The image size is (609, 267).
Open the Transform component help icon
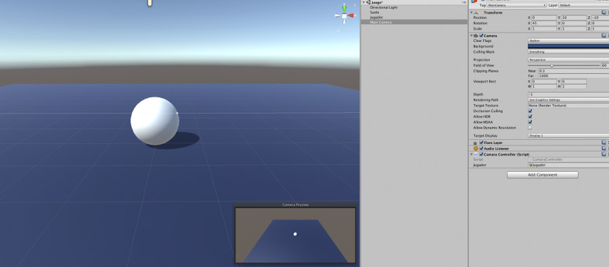click(604, 12)
